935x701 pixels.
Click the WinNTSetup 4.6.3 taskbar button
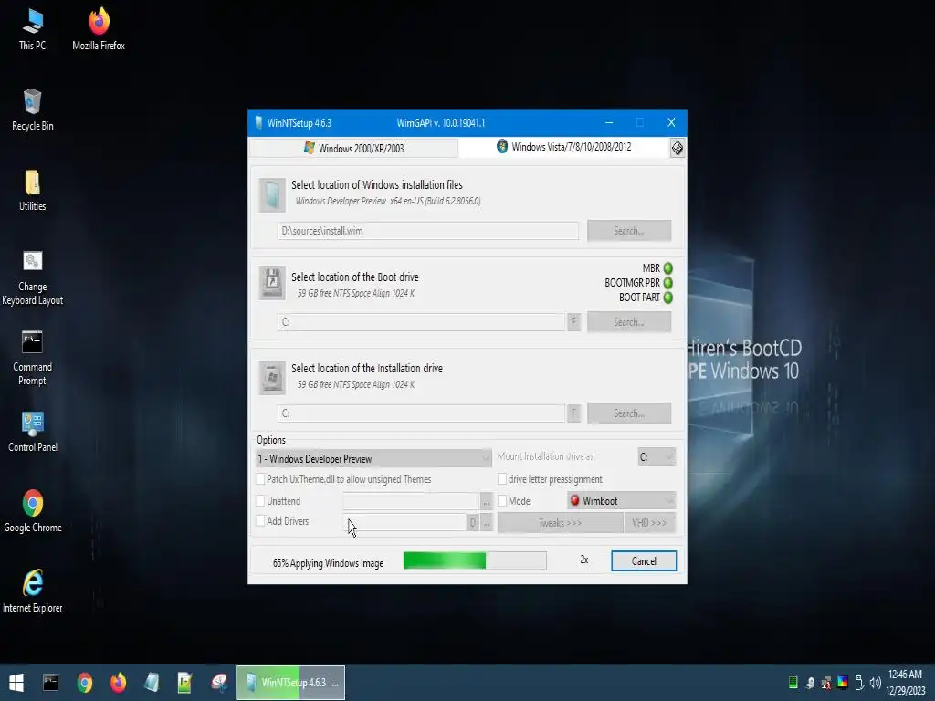point(291,683)
